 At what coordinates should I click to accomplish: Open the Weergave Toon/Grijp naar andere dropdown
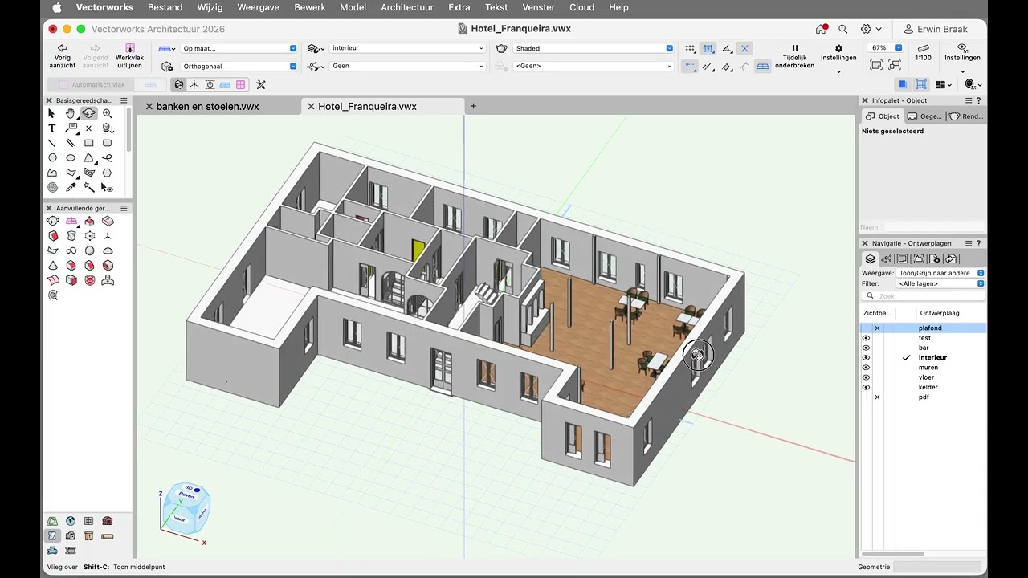(x=940, y=273)
